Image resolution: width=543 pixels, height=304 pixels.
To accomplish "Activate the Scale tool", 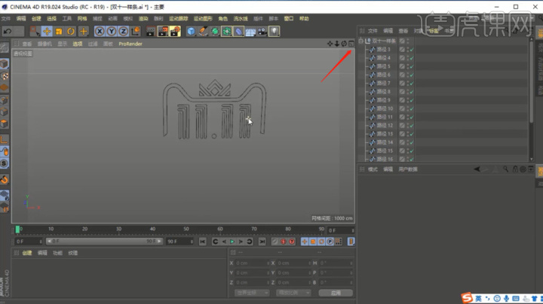I will tap(59, 32).
